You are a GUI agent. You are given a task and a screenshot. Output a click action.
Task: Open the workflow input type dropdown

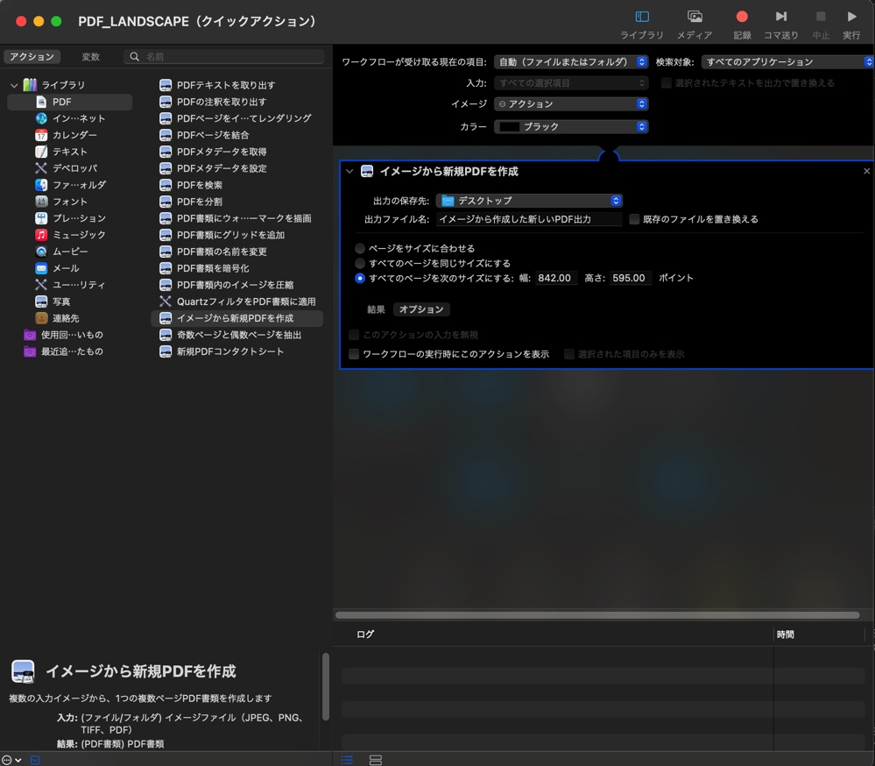[x=571, y=62]
